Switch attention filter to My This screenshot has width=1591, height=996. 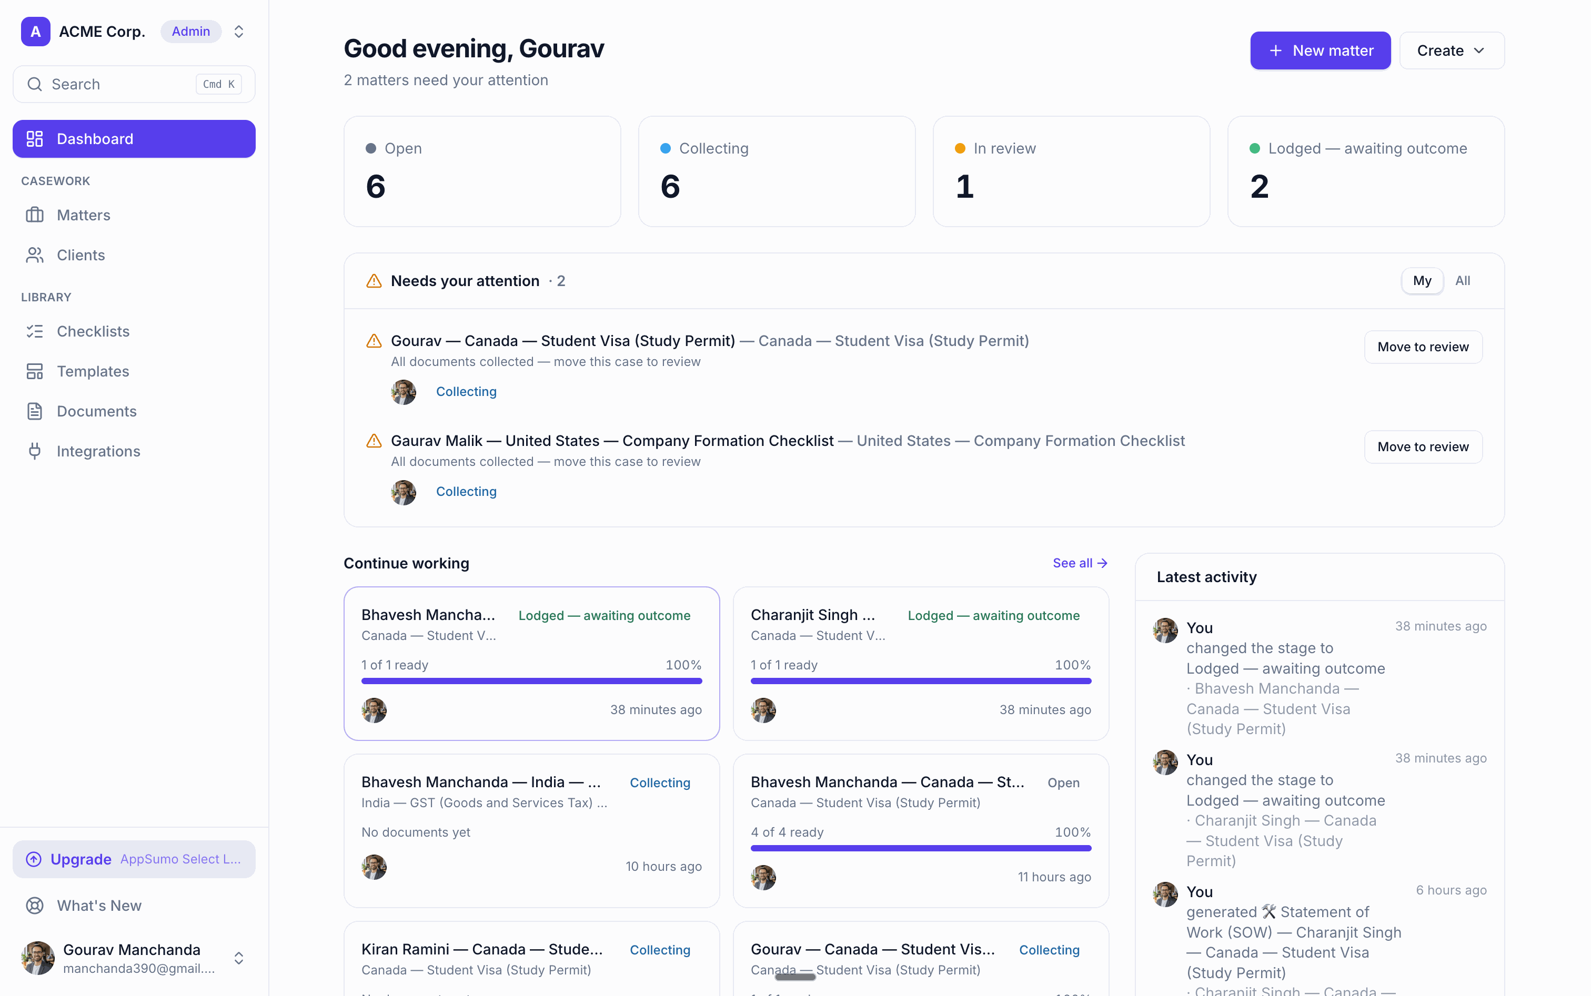1422,281
